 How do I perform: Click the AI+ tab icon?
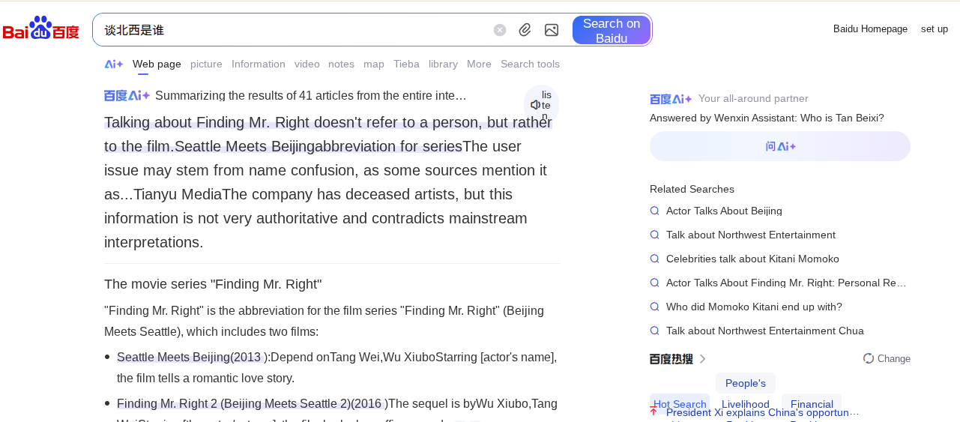pos(114,64)
